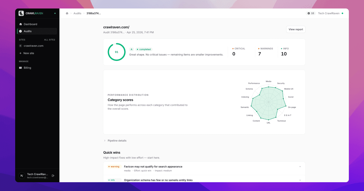Click the plus icon beside New site

point(21,53)
